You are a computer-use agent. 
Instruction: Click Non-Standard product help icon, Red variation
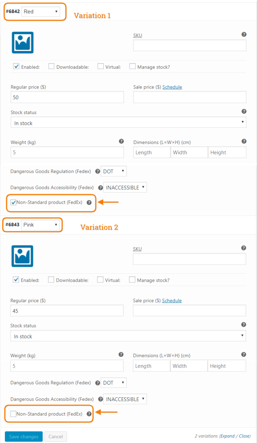pyautogui.click(x=89, y=203)
